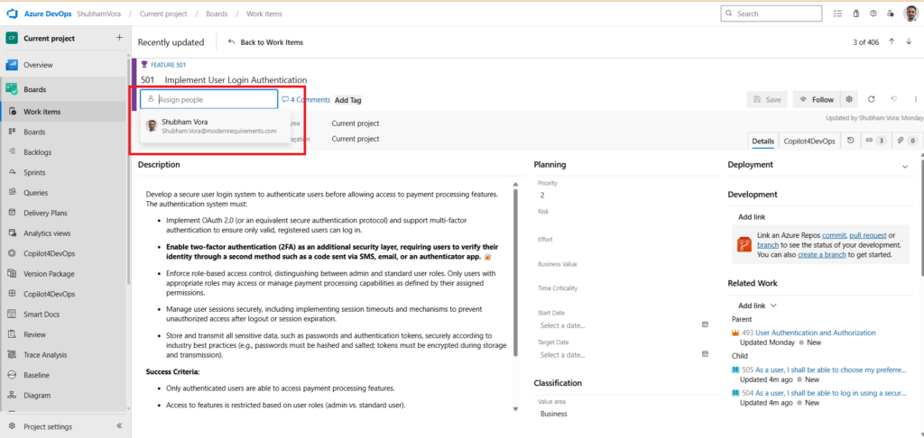Click the Assign people input field

coord(213,99)
